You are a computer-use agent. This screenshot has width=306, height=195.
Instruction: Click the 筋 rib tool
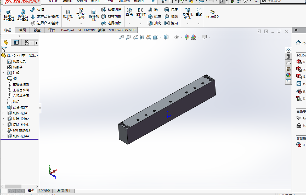point(153,9)
